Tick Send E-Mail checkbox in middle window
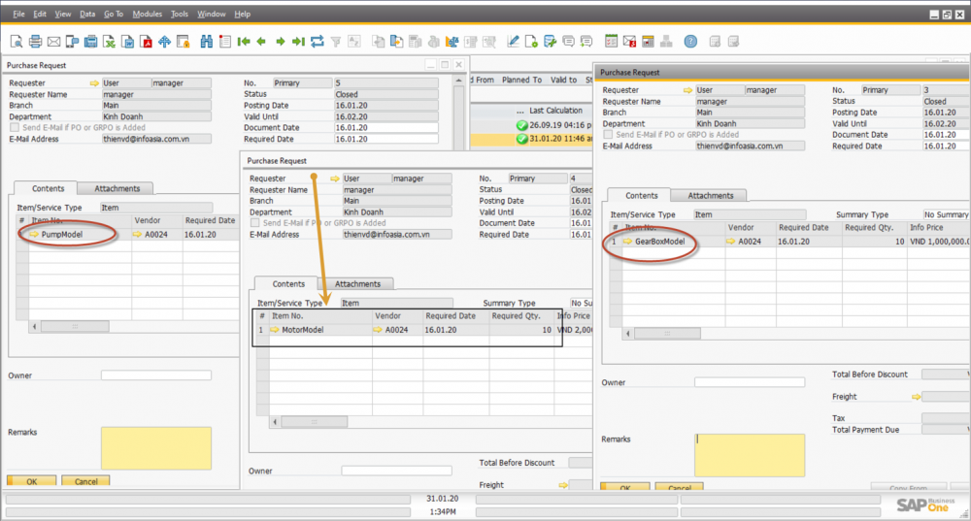Screen dimensions: 971x521 coord(254,223)
